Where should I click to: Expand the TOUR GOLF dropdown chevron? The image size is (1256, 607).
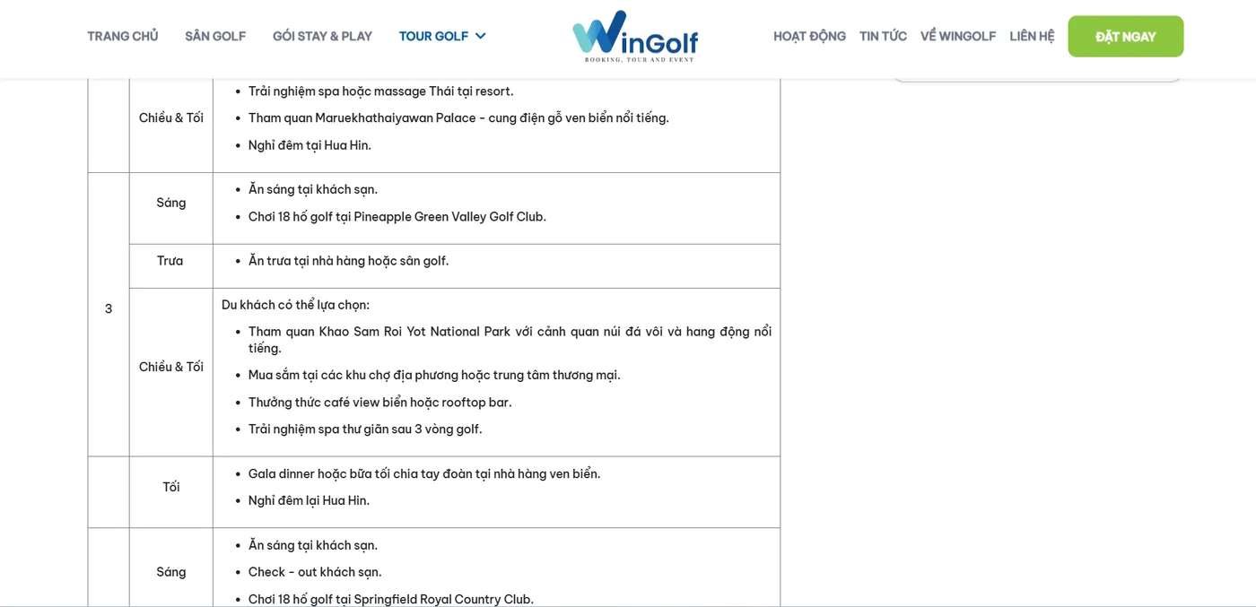481,36
